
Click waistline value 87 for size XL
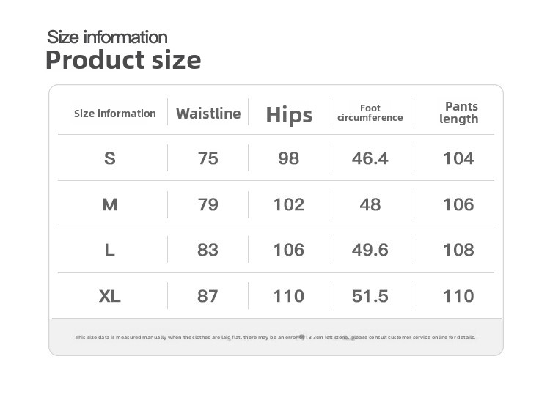208,296
